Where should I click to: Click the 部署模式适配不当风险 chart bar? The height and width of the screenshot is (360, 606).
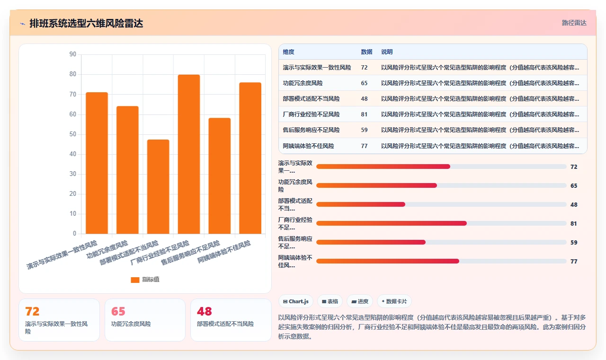[x=158, y=187]
